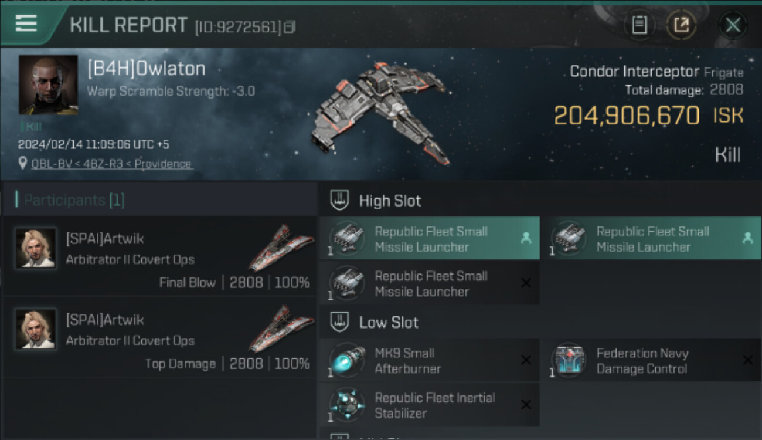Screen dimensions: 762x440
Task: Click the Republic Fleet Inertial Stabilizer icon
Action: coord(347,404)
